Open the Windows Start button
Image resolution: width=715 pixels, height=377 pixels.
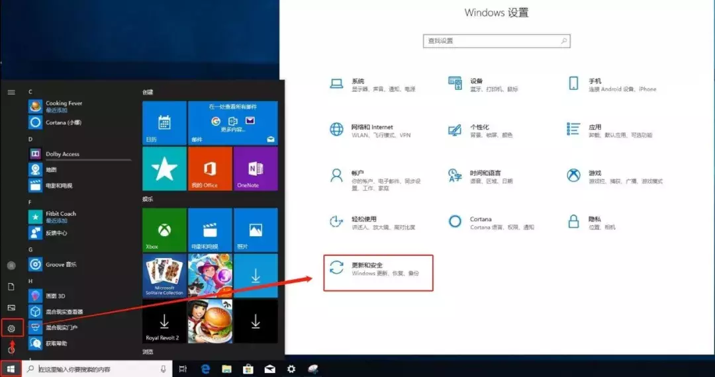tap(11, 369)
